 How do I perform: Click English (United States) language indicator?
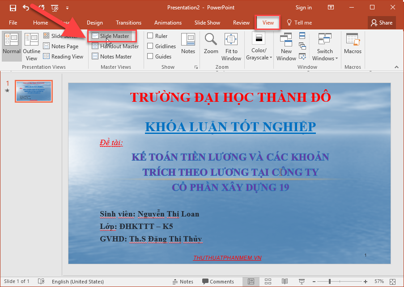[78, 282]
